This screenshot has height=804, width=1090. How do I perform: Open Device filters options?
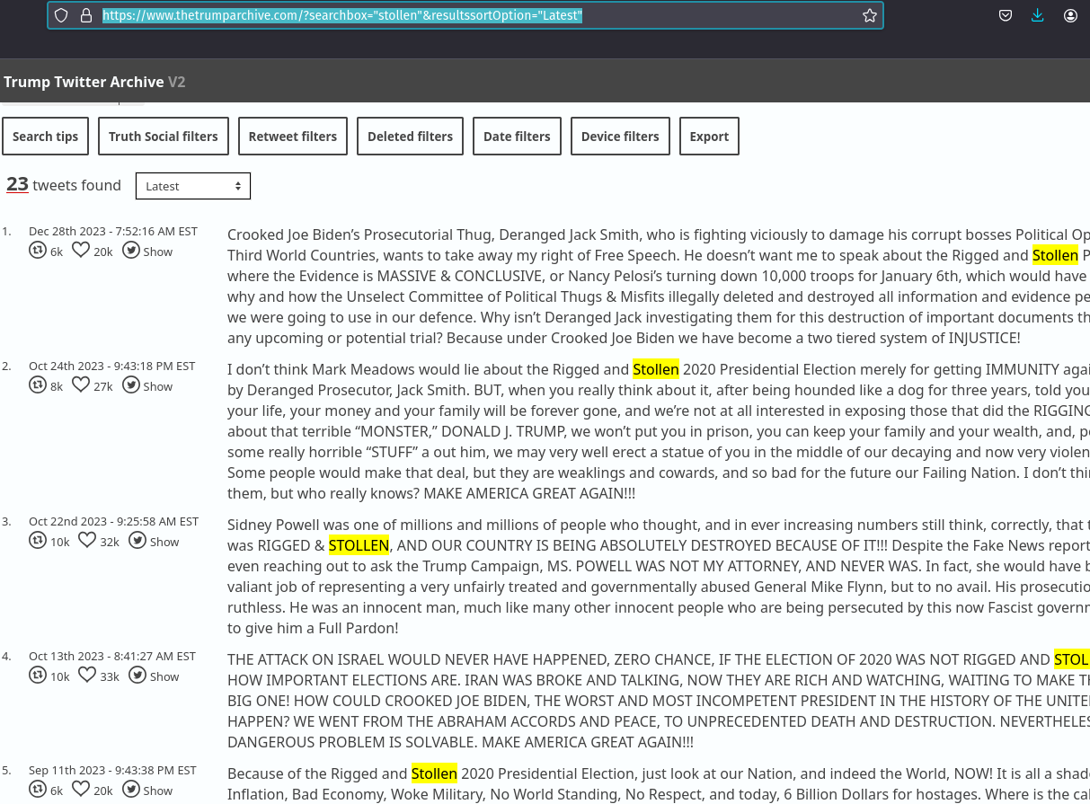click(x=620, y=137)
